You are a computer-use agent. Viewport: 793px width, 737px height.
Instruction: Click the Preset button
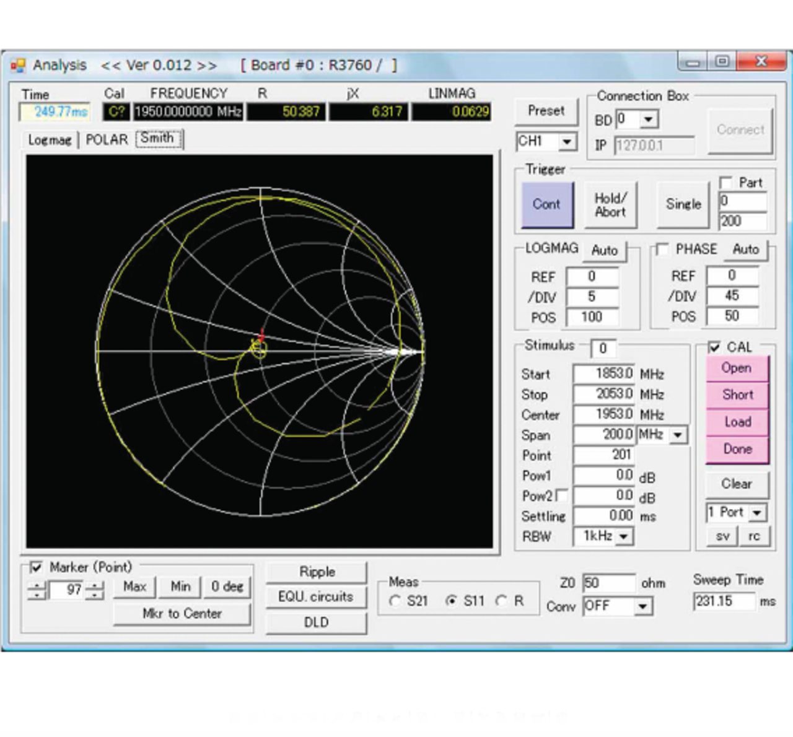[546, 111]
